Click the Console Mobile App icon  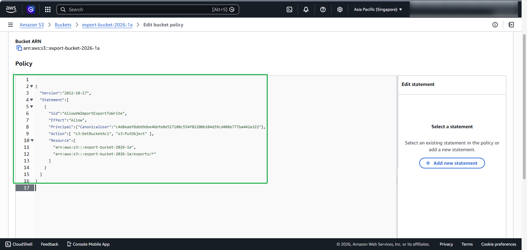click(69, 244)
